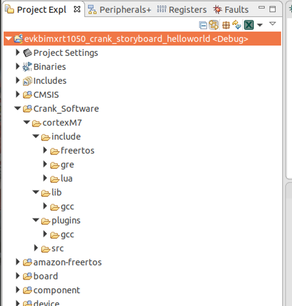The height and width of the screenshot is (306, 292).
Task: Collapse All in Project Explorer toolbar
Action: [203, 25]
